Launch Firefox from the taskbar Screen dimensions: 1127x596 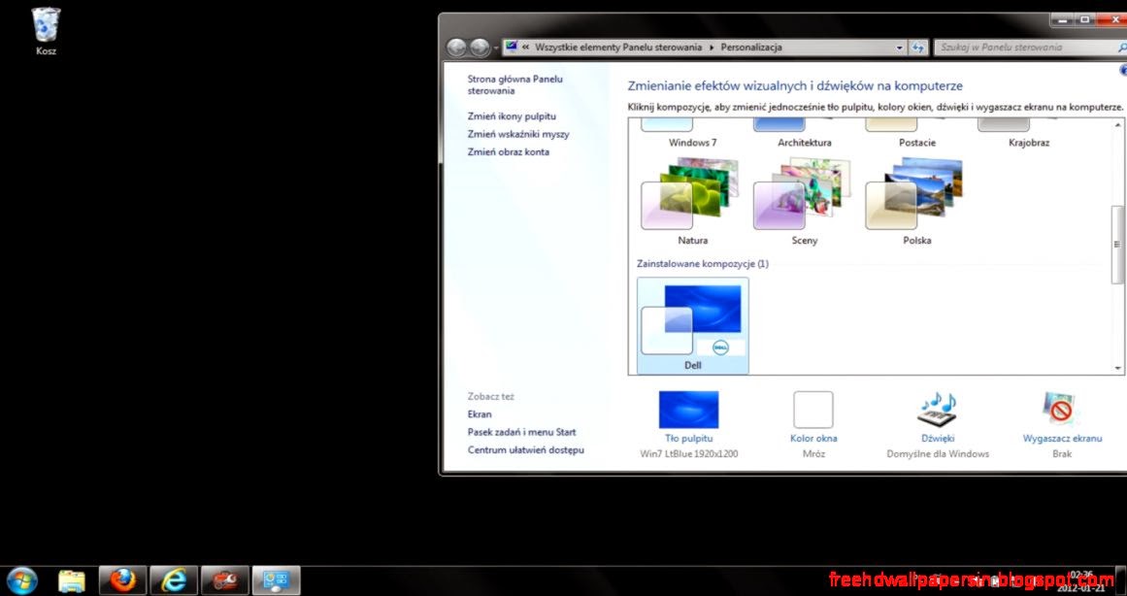(123, 579)
